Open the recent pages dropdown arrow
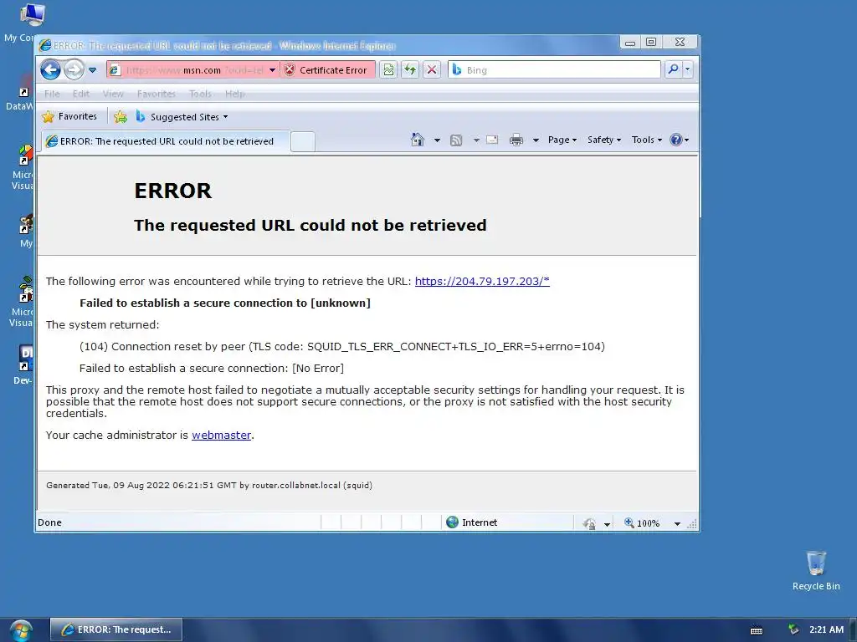 pyautogui.click(x=92, y=70)
